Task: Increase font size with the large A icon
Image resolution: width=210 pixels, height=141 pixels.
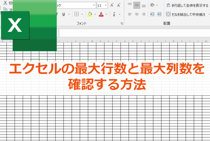Action: coord(112,5)
